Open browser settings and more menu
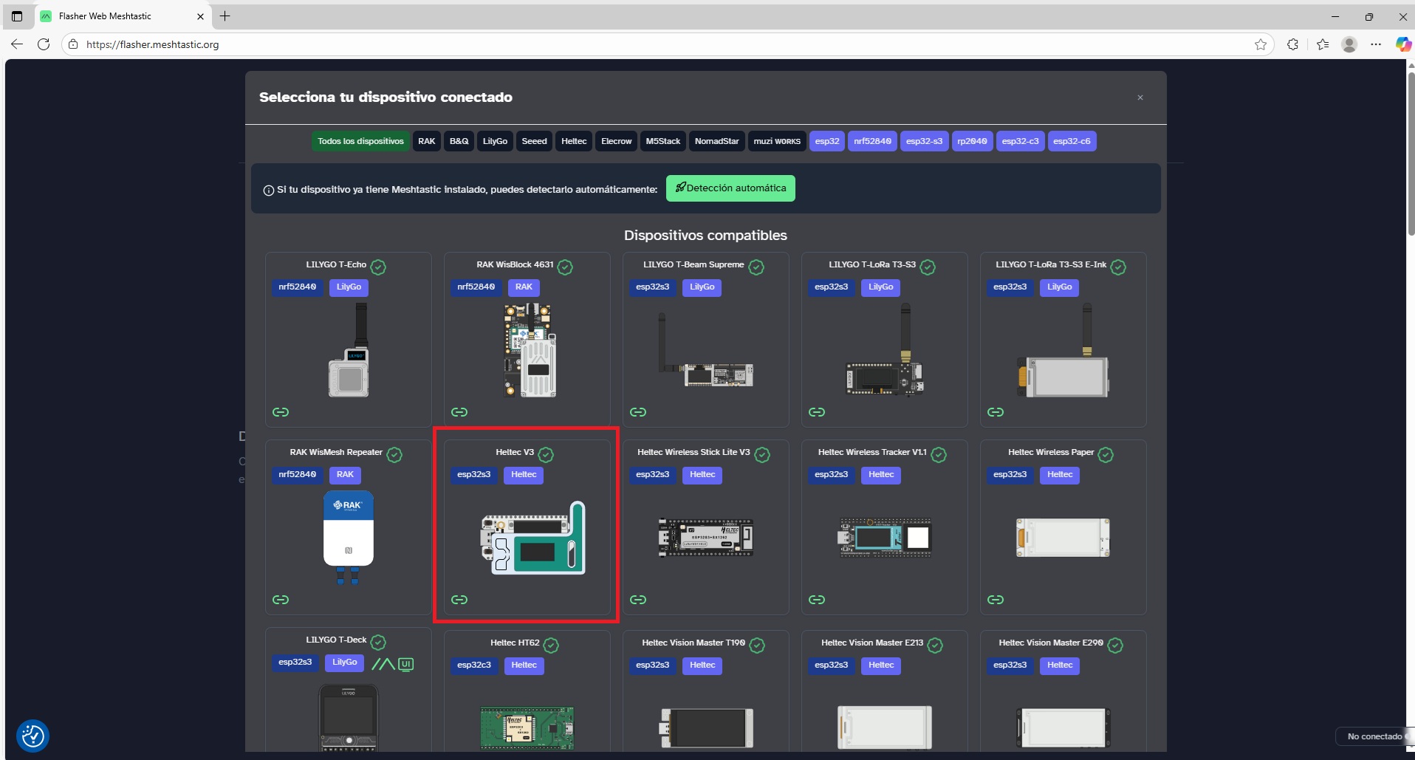The height and width of the screenshot is (760, 1415). click(x=1376, y=44)
